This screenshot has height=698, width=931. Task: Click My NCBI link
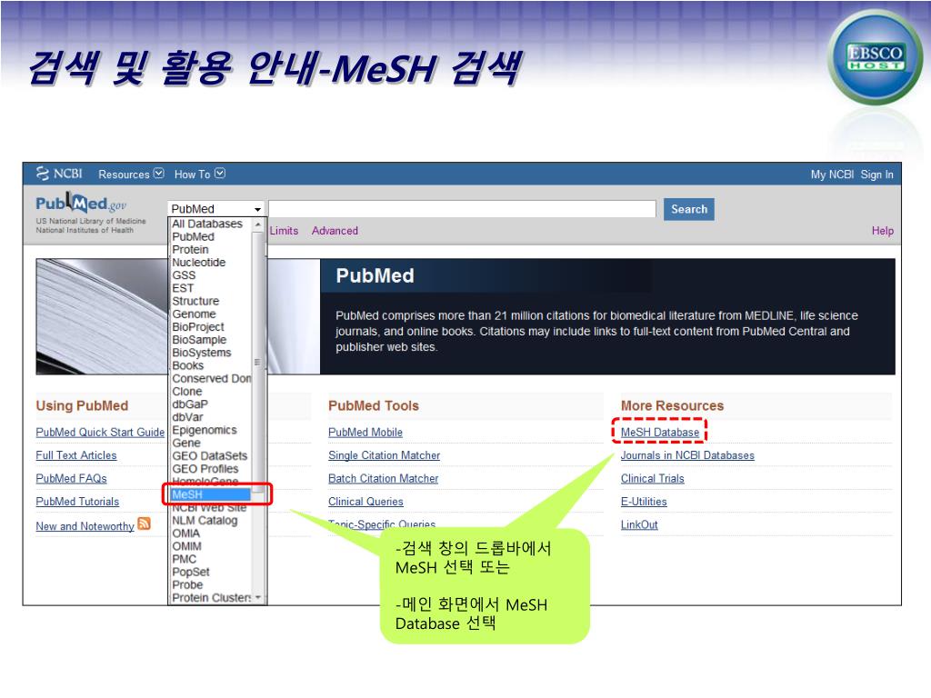click(832, 174)
